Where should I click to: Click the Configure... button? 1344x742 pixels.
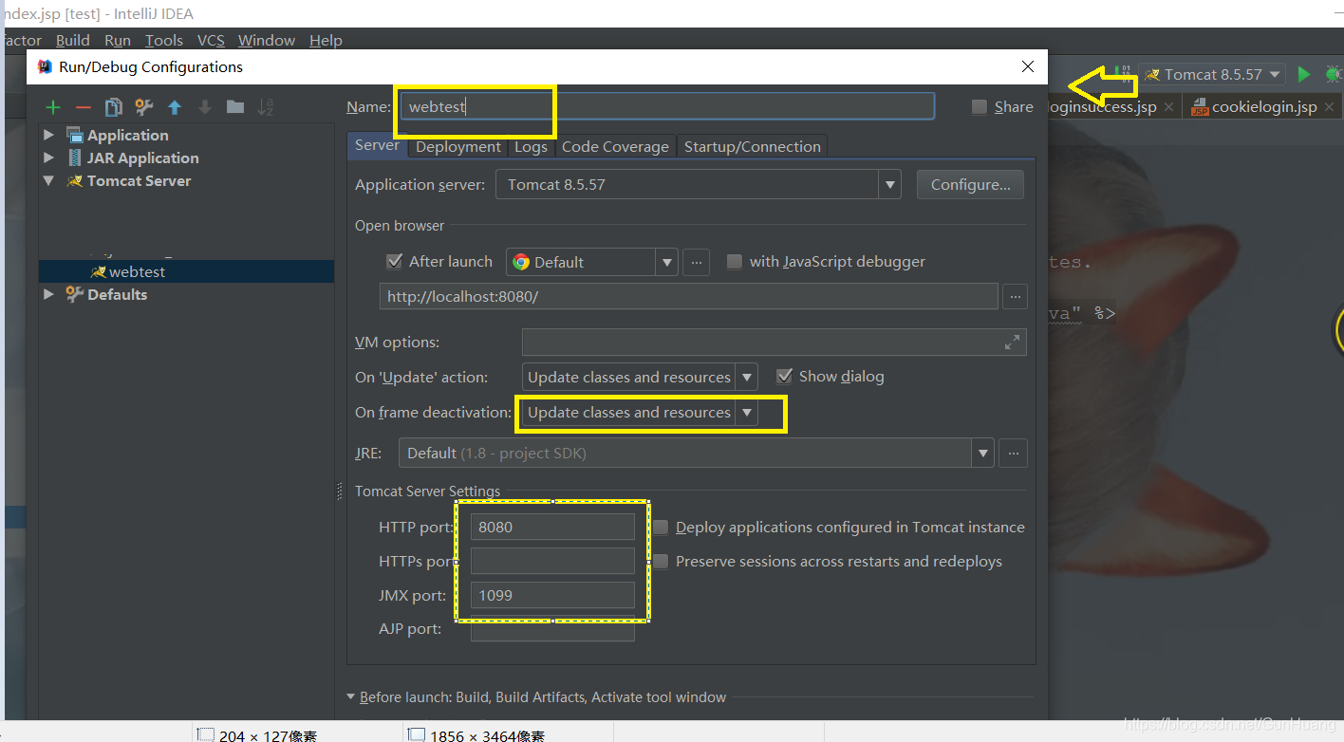tap(970, 185)
